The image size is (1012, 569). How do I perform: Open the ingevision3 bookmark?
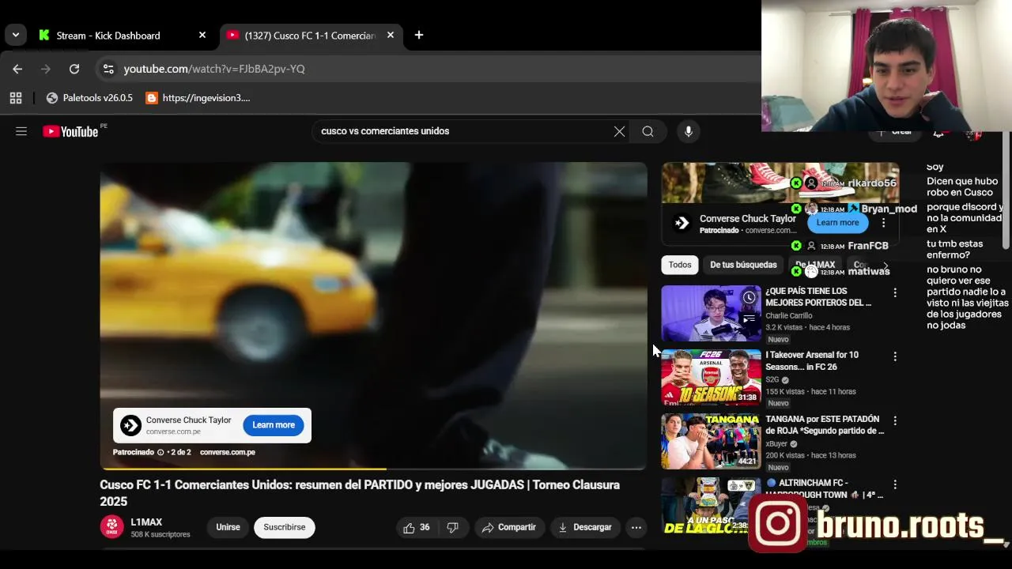(x=198, y=98)
